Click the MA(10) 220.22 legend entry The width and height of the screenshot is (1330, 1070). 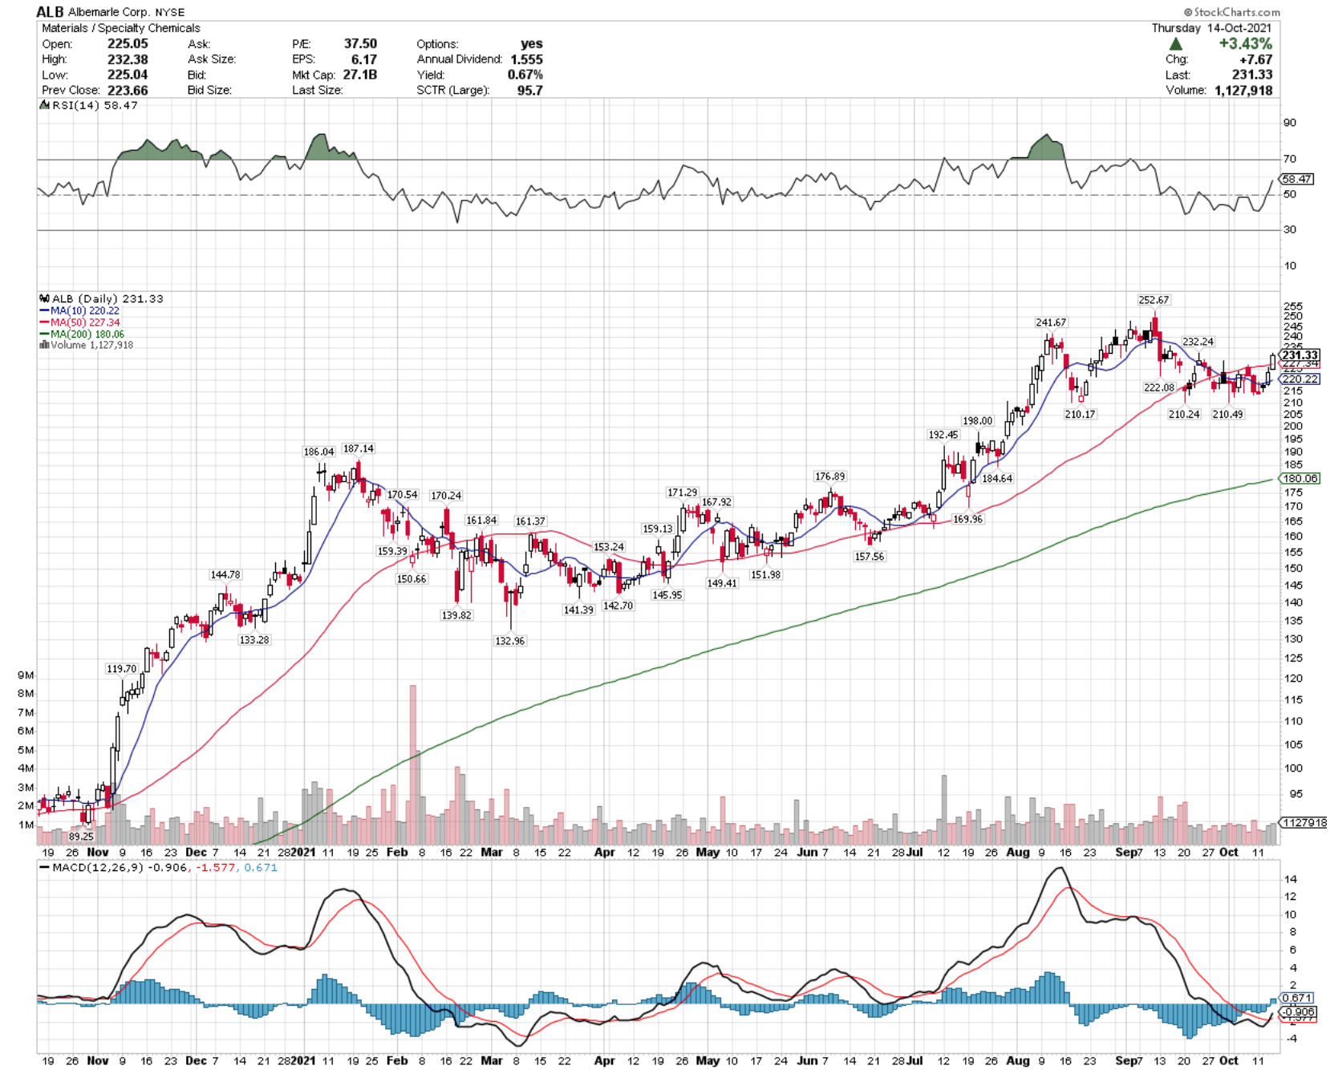pos(79,310)
